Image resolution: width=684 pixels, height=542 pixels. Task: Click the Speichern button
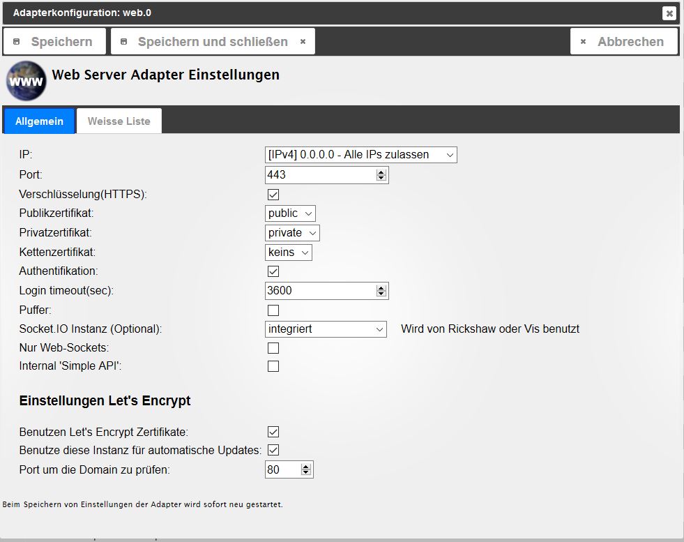54,41
